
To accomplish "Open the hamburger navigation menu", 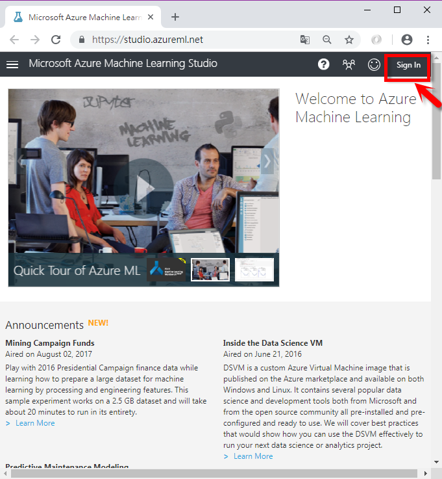I will [x=12, y=64].
